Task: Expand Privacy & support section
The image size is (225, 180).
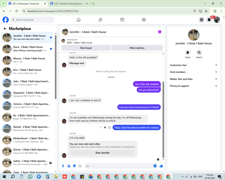Action: (193, 86)
